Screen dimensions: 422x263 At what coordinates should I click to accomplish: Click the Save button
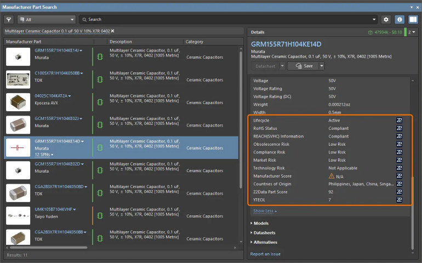(x=303, y=66)
